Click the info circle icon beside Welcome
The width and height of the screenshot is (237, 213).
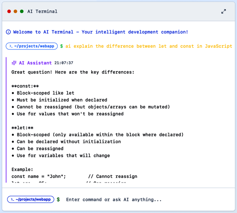point(8,32)
